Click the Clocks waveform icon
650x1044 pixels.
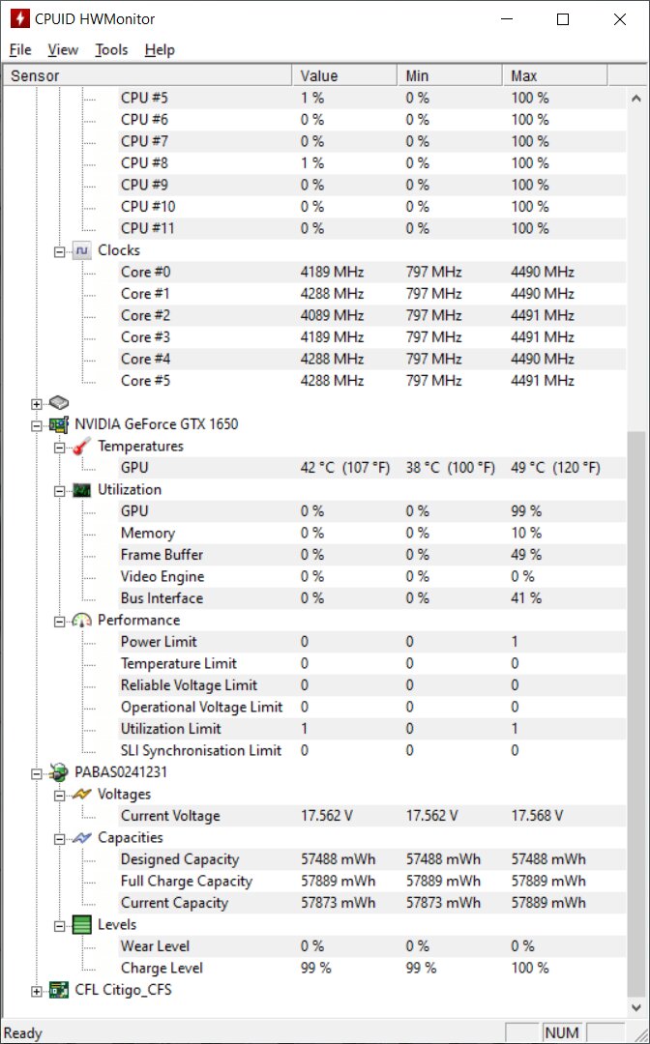click(82, 250)
